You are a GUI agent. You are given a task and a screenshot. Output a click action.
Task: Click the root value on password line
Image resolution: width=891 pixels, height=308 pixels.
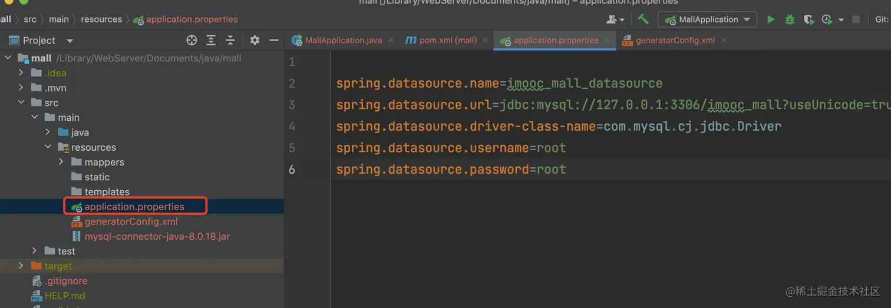pyautogui.click(x=551, y=170)
